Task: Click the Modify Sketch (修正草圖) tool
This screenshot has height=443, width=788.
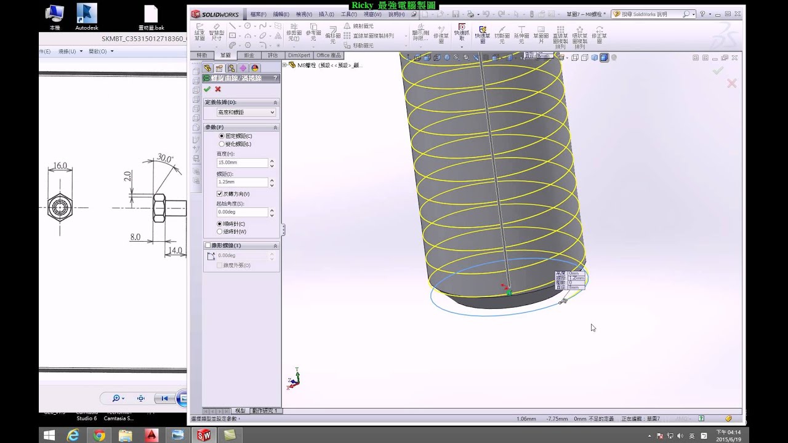Action: [x=599, y=34]
